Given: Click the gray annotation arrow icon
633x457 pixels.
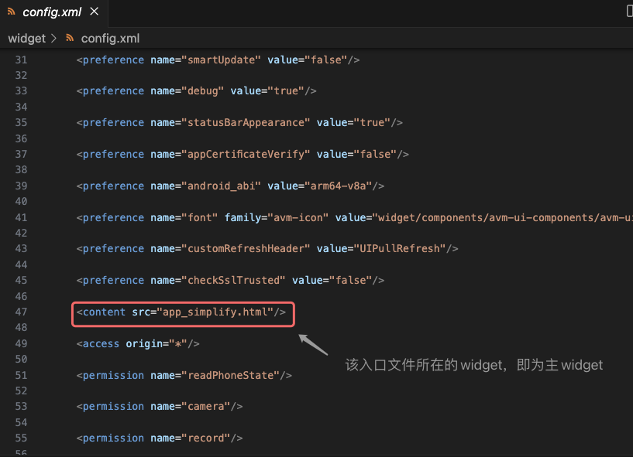Looking at the screenshot, I should [314, 344].
